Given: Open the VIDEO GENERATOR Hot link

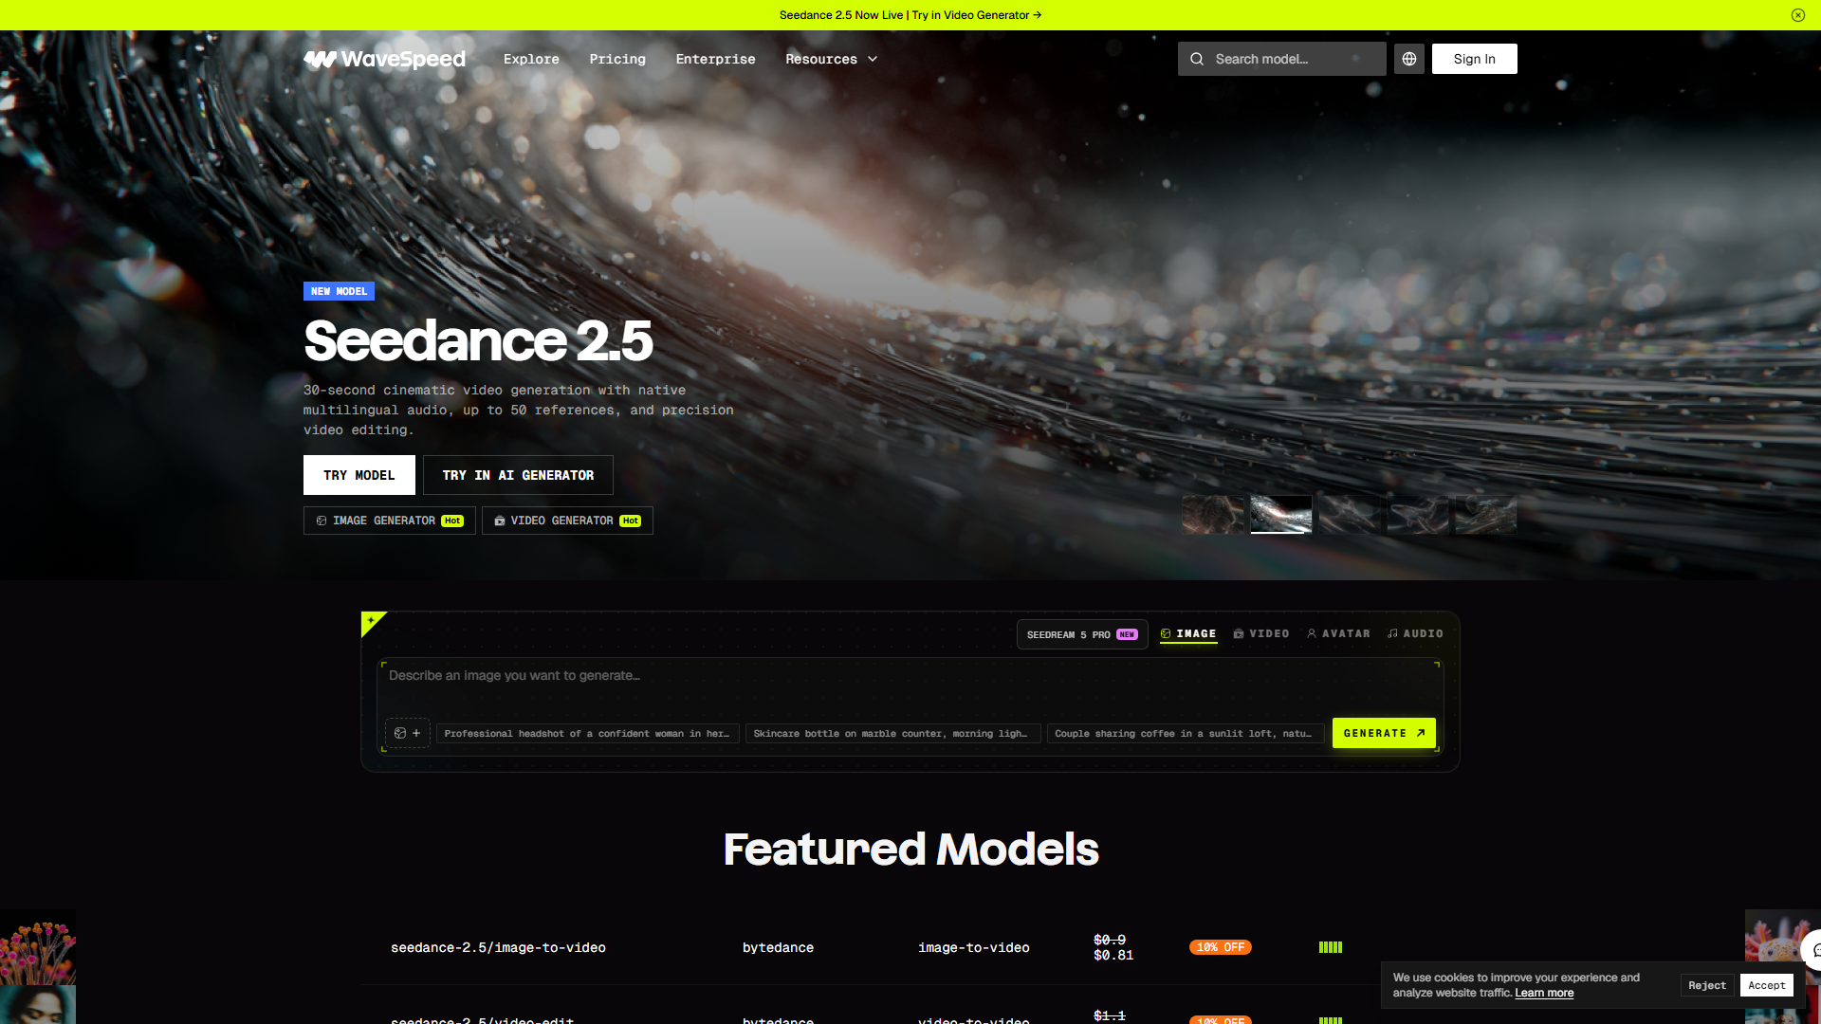Looking at the screenshot, I should [x=567, y=521].
